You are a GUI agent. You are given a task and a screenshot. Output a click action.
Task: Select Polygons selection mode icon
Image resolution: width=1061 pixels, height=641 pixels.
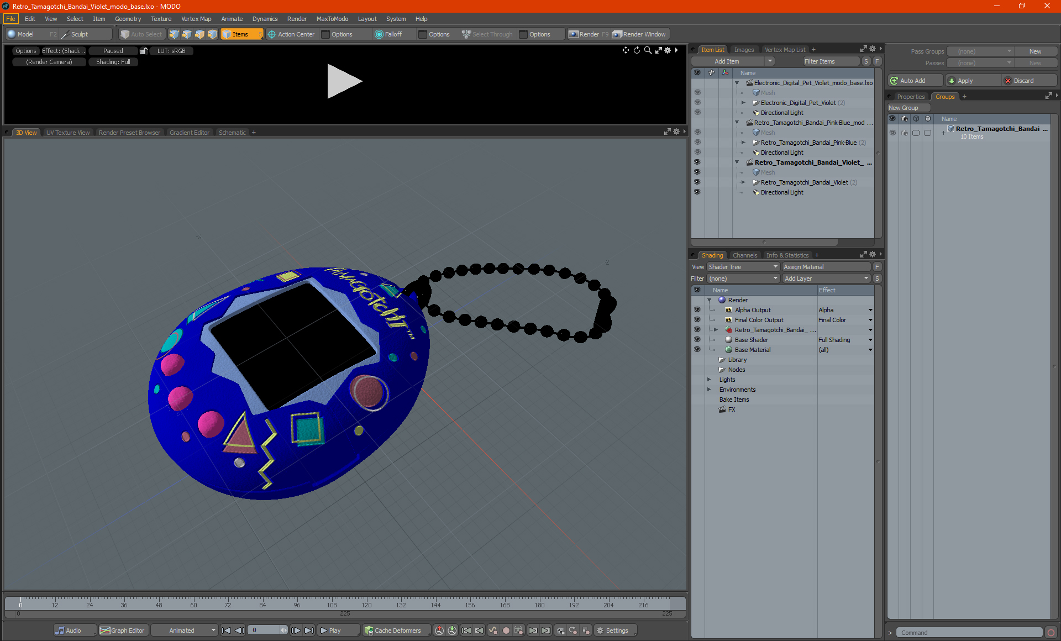point(200,34)
